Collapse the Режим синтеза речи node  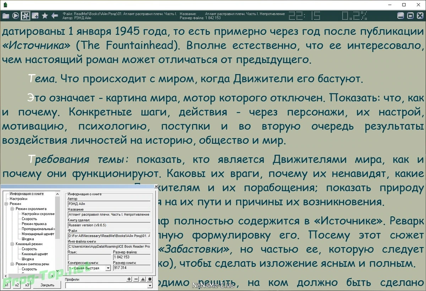pyautogui.click(x=12, y=264)
